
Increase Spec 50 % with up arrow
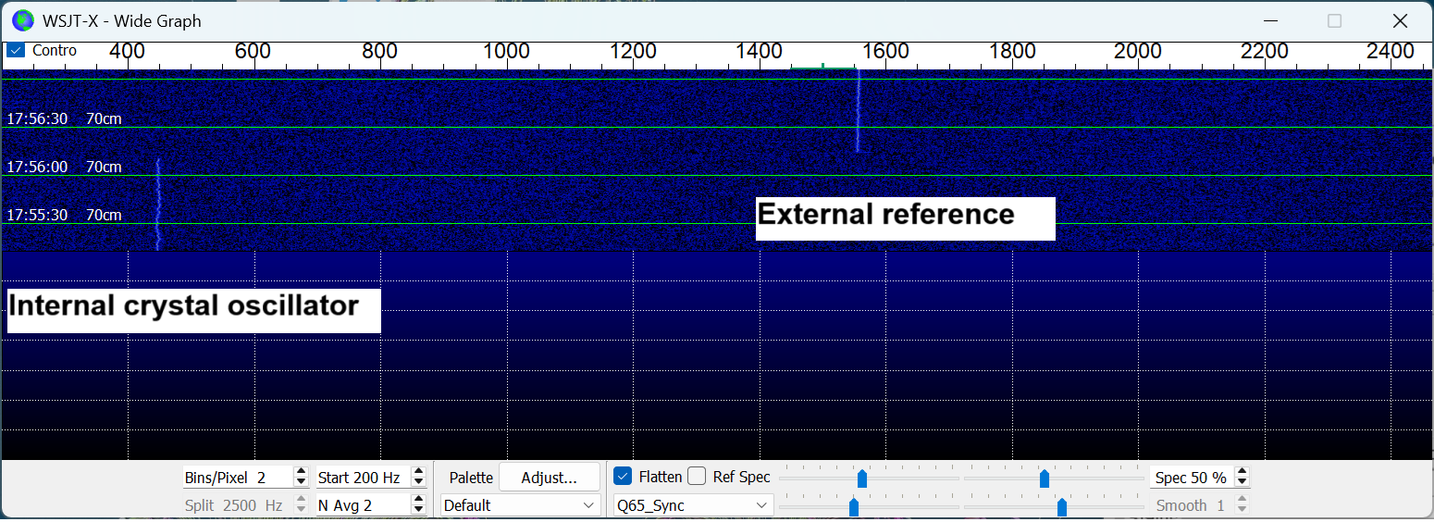click(x=1242, y=472)
